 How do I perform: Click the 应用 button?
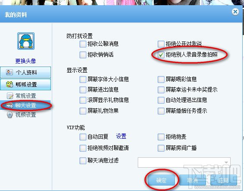223,180
